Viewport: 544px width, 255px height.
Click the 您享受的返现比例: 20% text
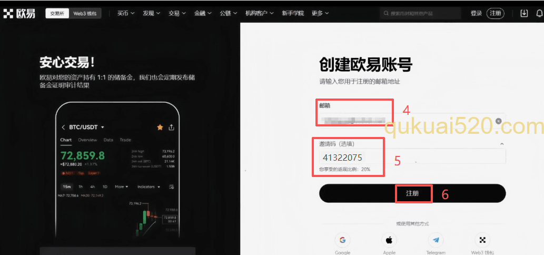(345, 170)
